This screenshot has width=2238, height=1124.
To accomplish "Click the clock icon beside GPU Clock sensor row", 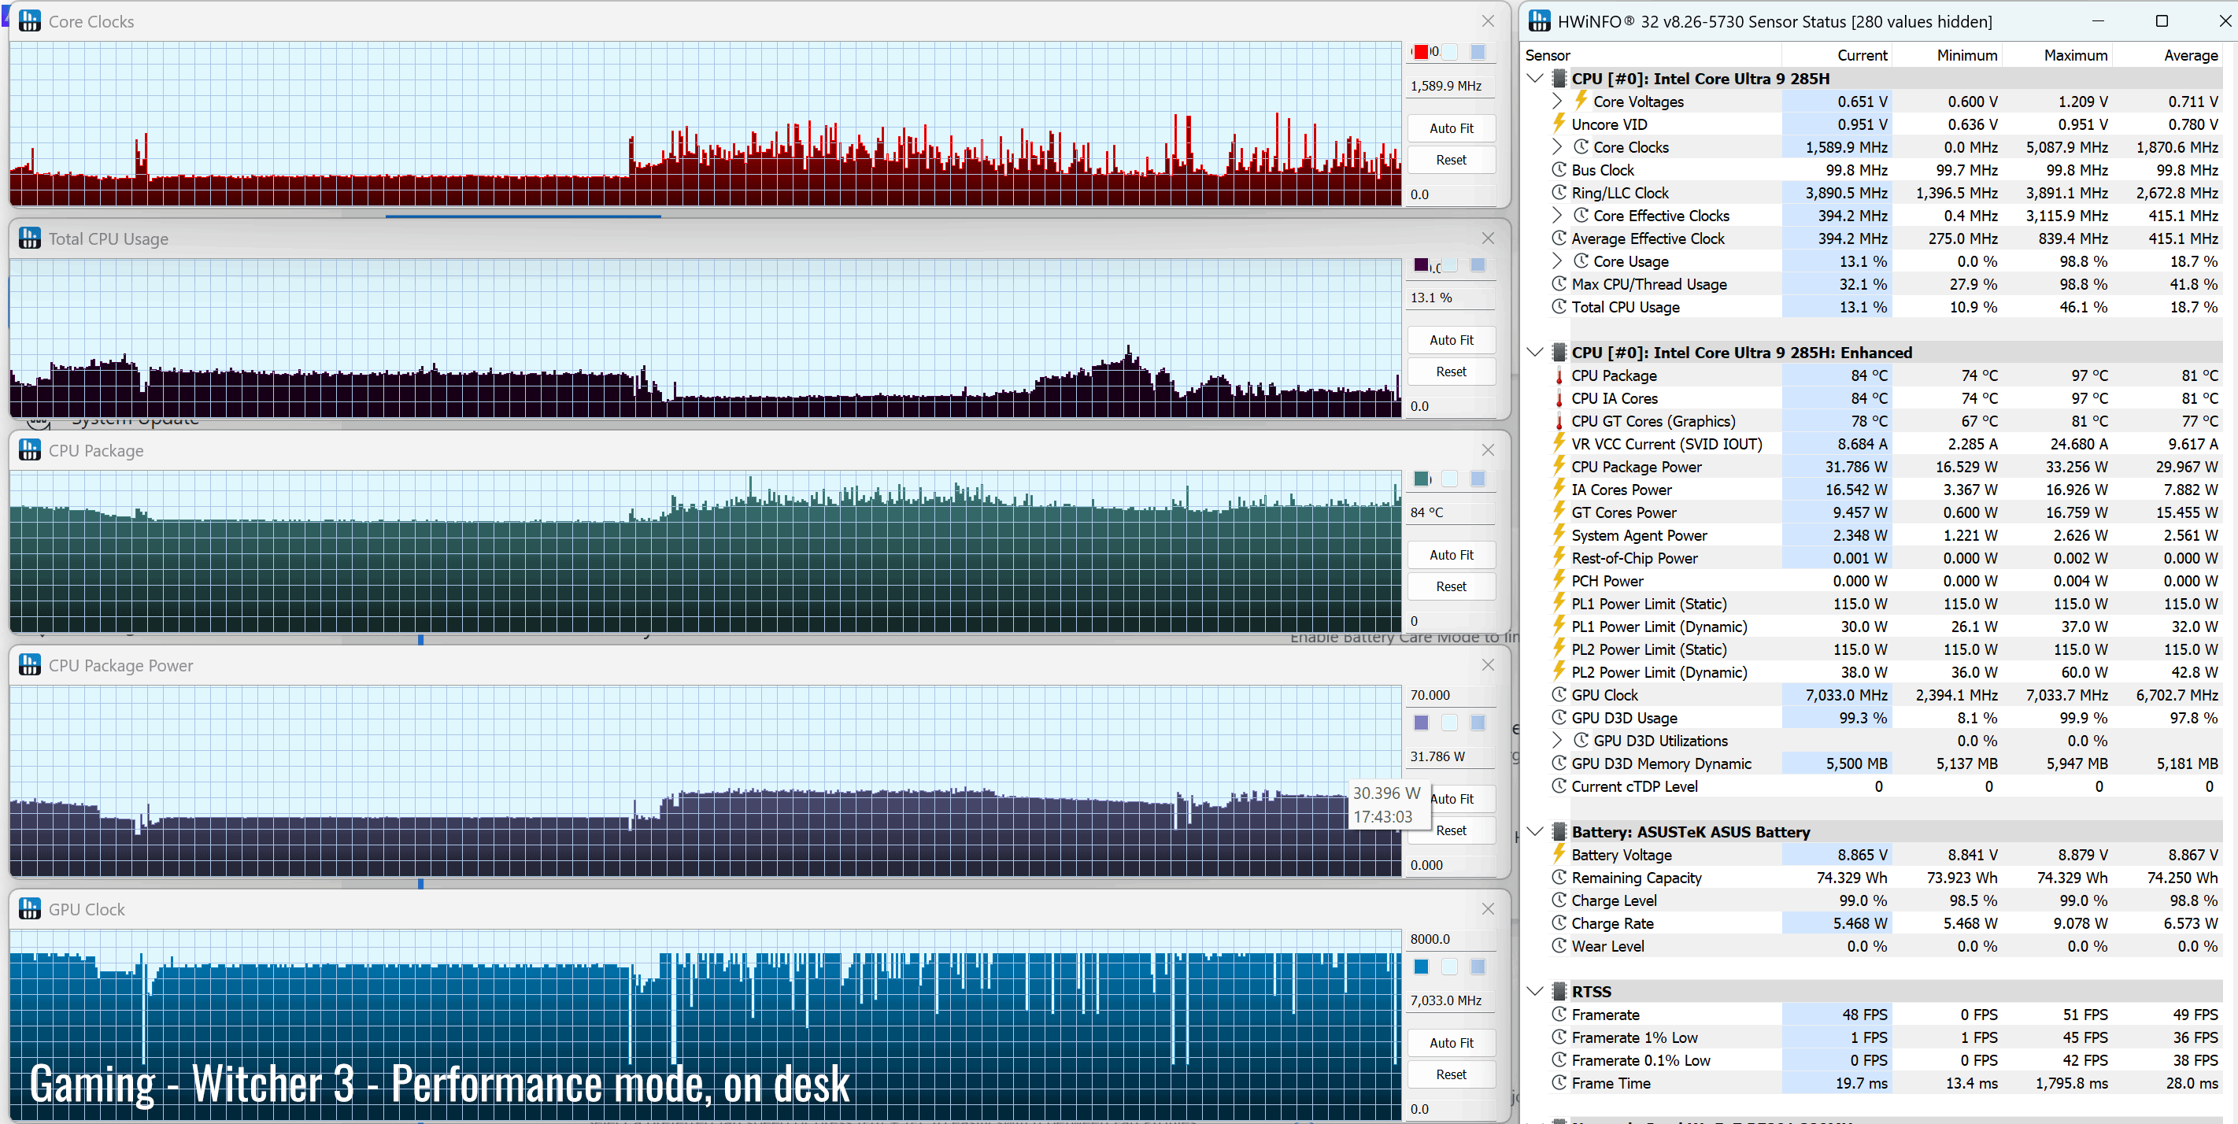I will (x=1559, y=695).
